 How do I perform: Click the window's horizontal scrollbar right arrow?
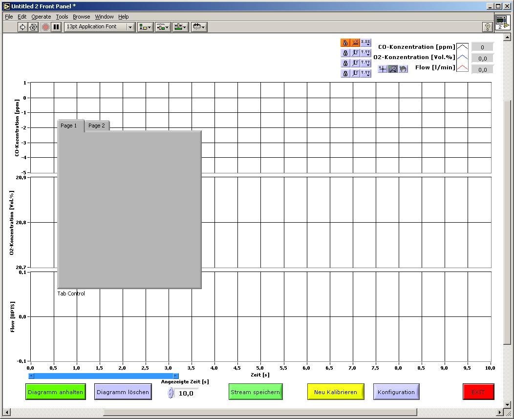[500, 412]
